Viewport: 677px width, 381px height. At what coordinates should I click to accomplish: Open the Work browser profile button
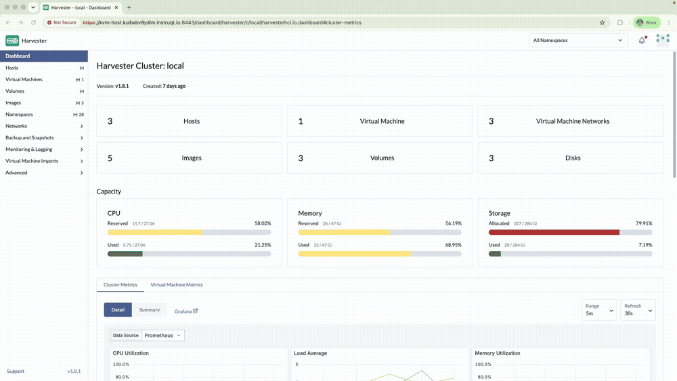tap(647, 22)
